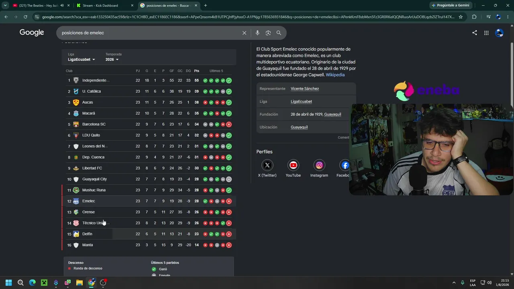
Task: Open a new browser tab
Action: pos(206,6)
